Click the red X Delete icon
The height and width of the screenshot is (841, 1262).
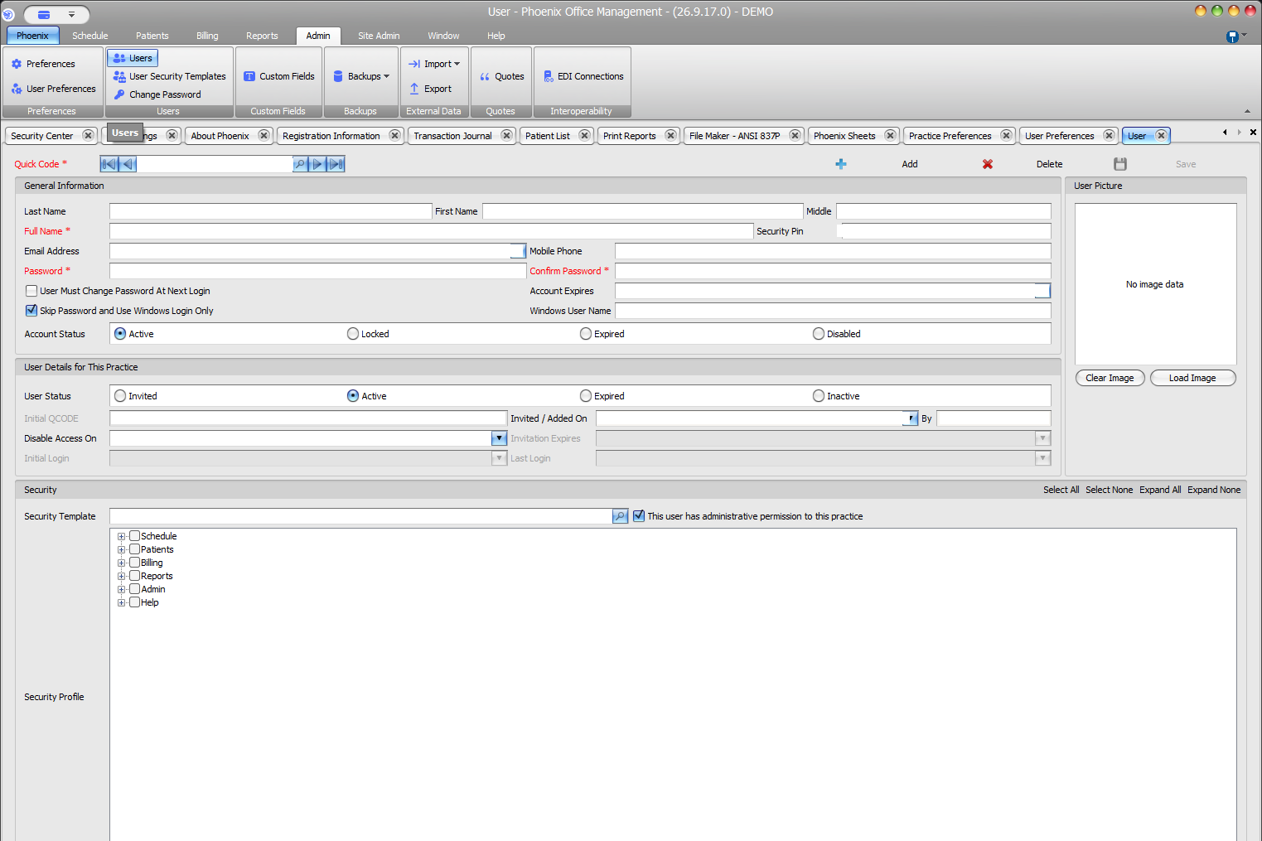point(988,164)
